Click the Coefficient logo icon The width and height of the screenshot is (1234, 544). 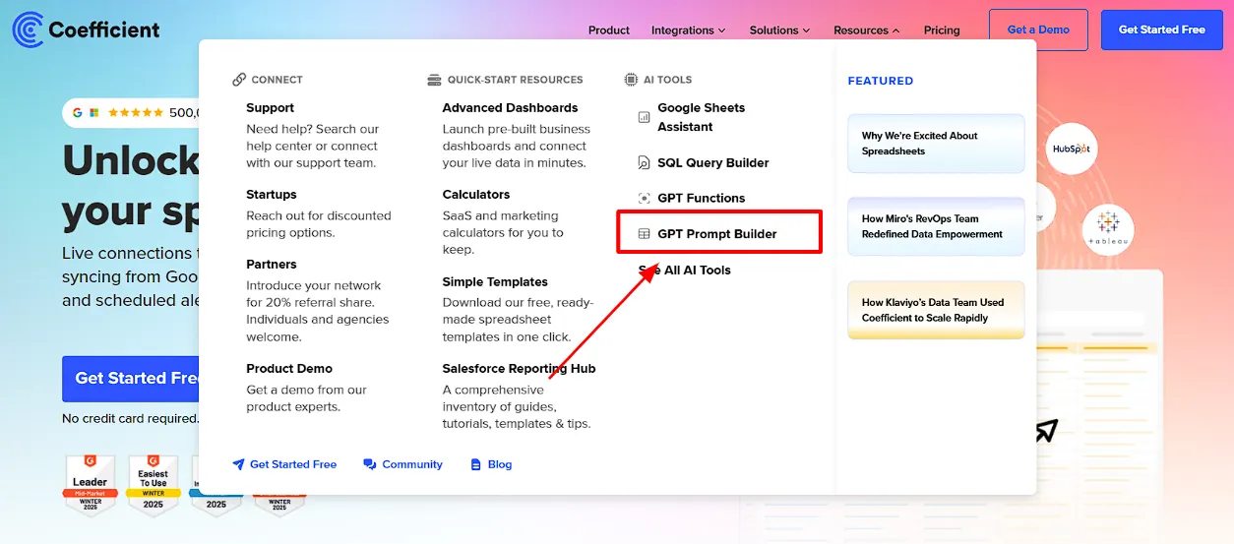point(28,30)
